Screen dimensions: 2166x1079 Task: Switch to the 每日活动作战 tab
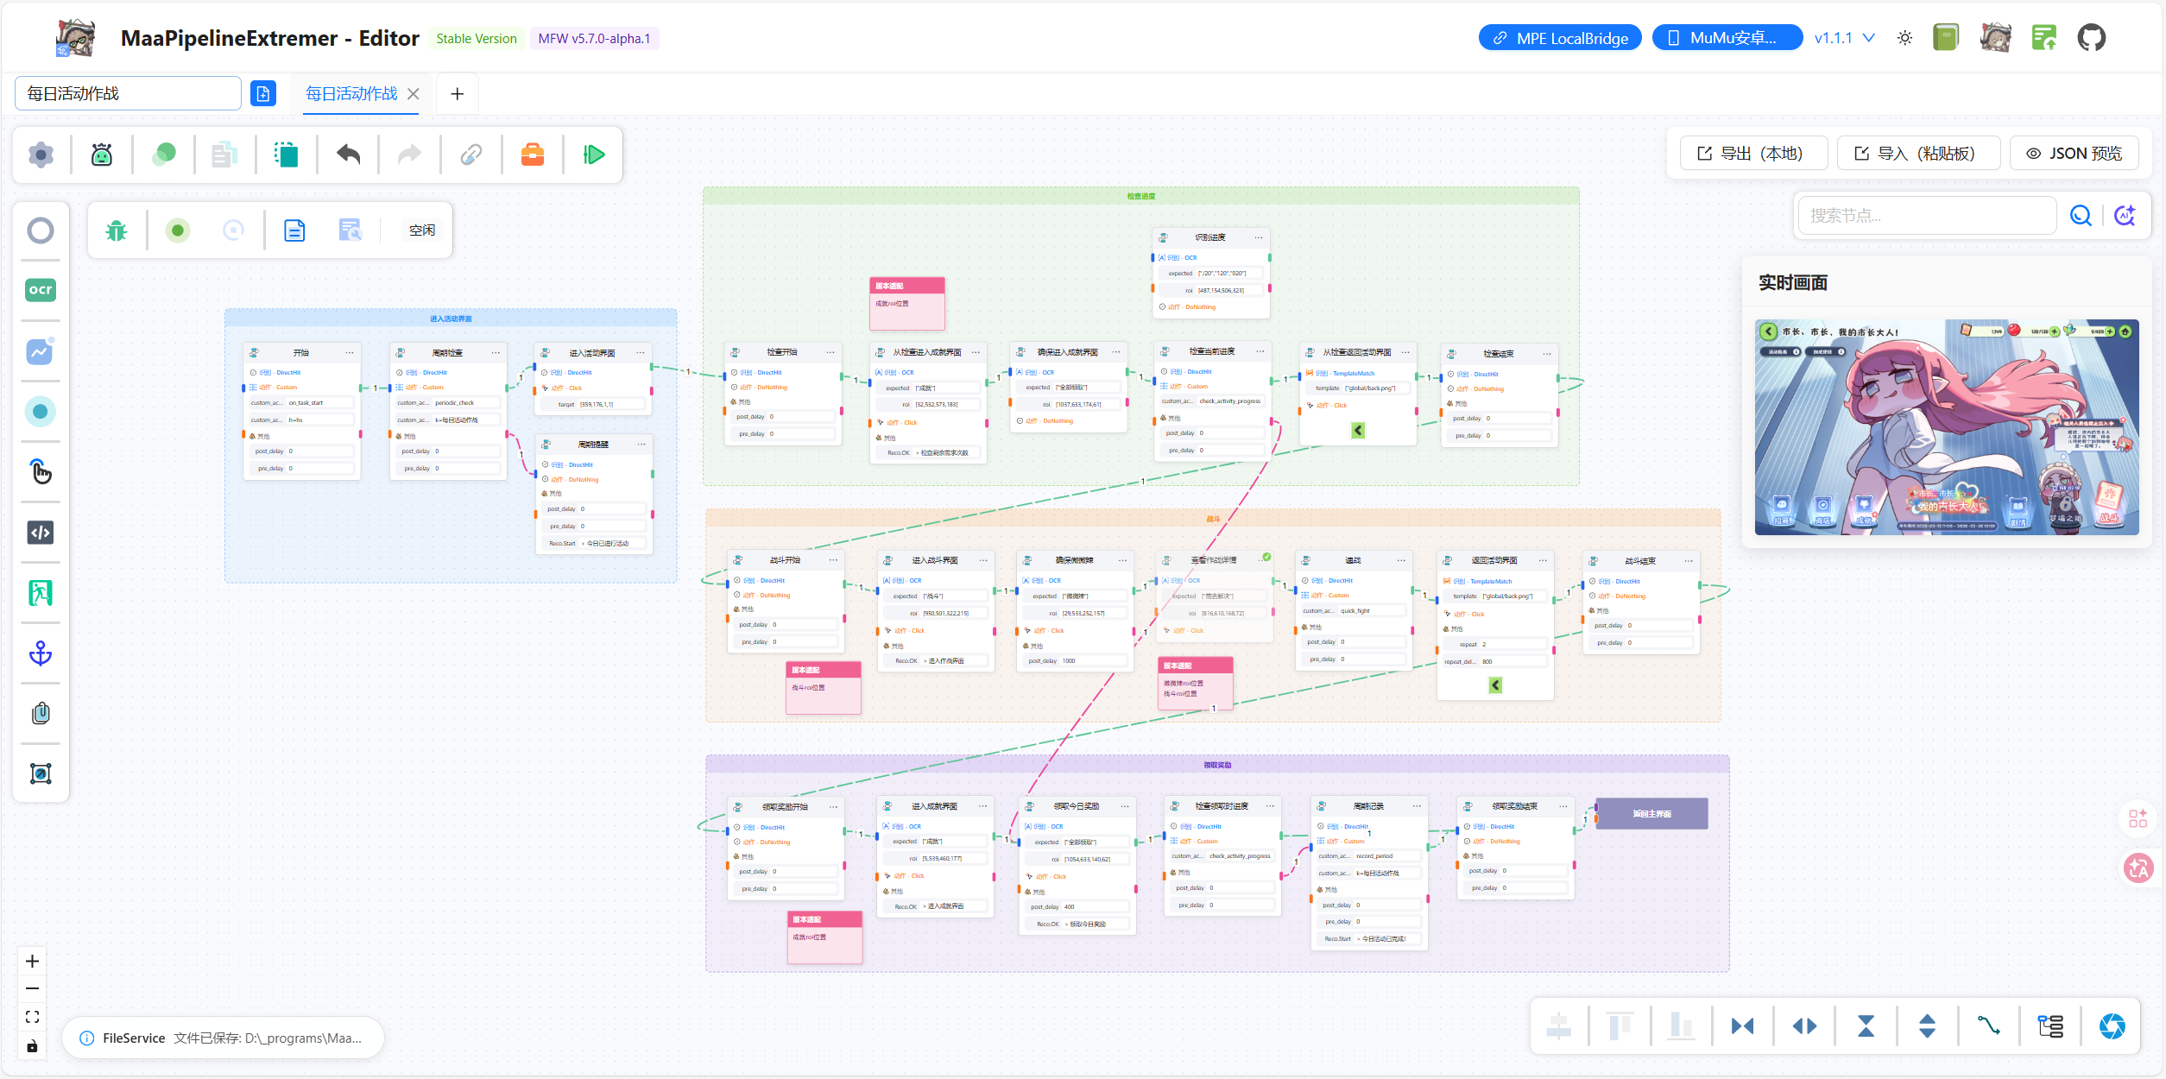[x=352, y=93]
